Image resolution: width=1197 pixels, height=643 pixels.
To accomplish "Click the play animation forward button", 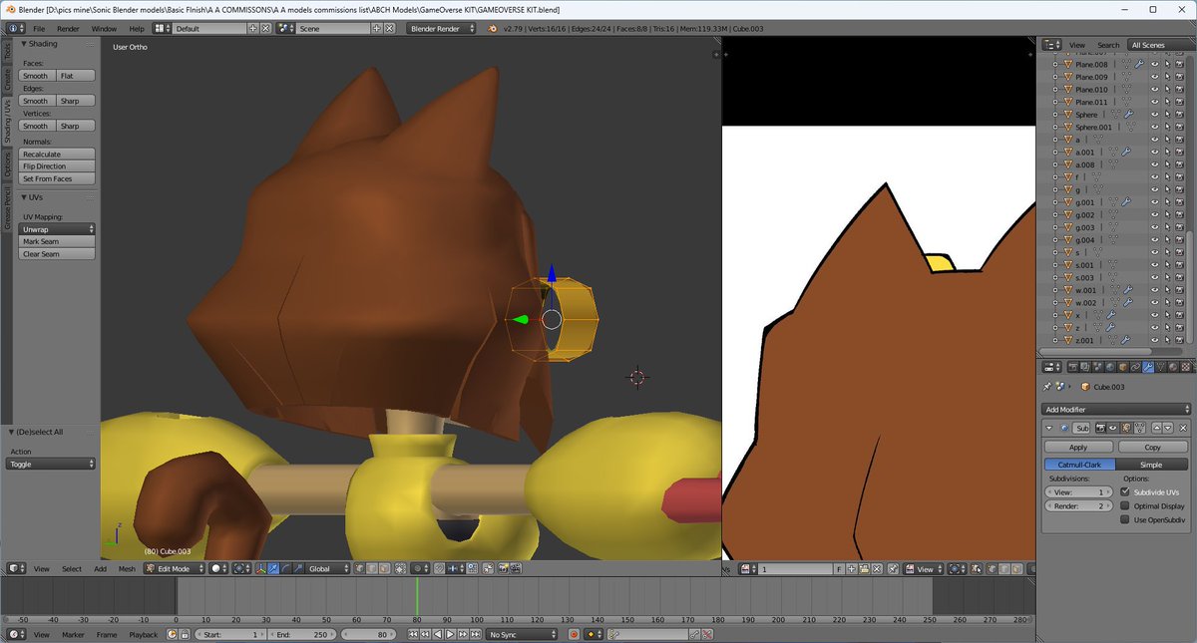I will pyautogui.click(x=450, y=634).
